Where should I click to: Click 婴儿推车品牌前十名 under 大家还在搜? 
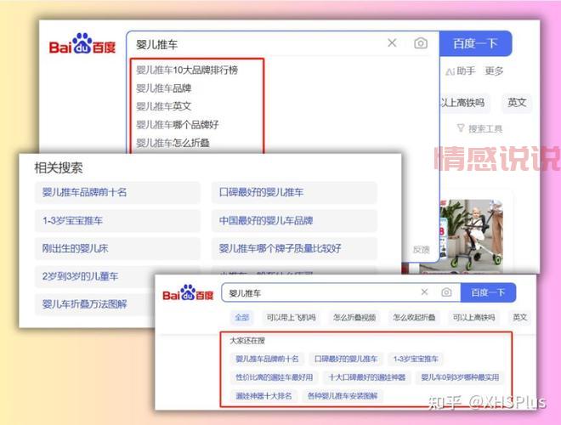coord(267,359)
